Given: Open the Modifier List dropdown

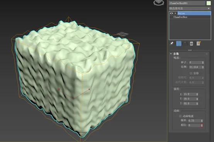Looking at the screenshot, I should 190,8.
